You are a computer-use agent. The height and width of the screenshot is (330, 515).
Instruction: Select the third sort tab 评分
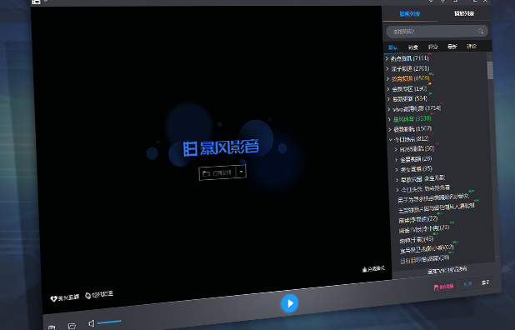point(432,47)
